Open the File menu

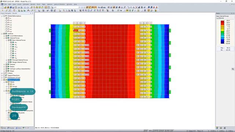click(6, 4)
